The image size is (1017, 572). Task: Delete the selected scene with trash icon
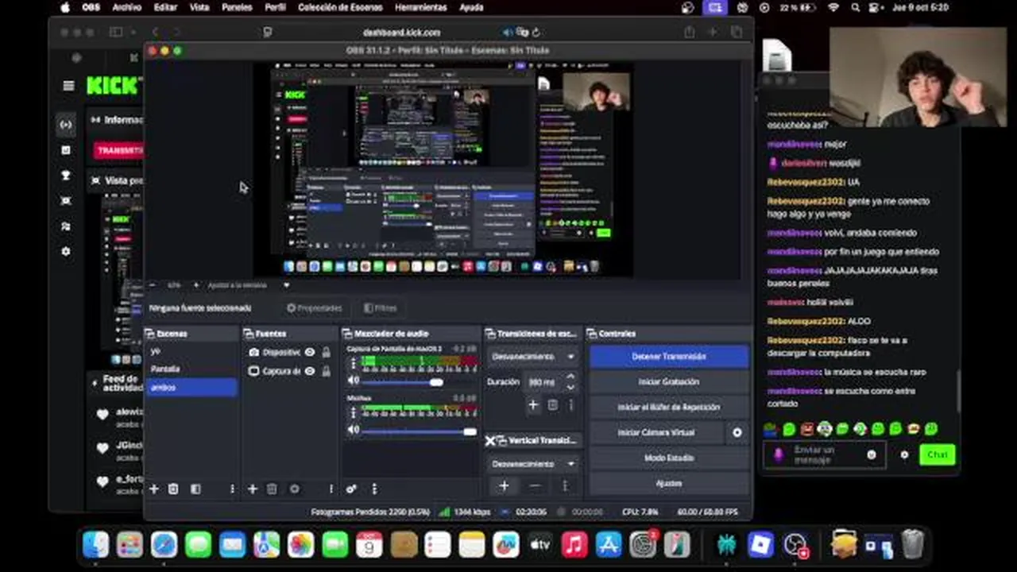coord(173,489)
